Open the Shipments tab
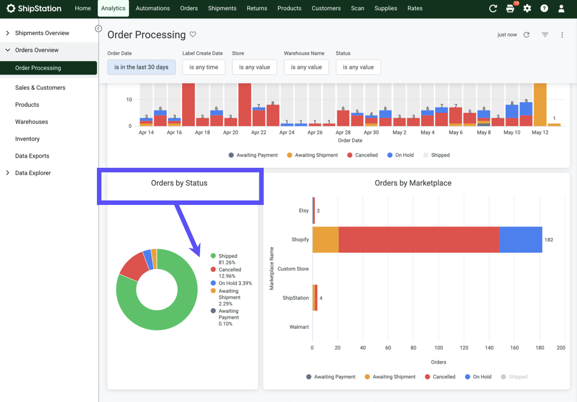577x402 pixels. pyautogui.click(x=222, y=8)
